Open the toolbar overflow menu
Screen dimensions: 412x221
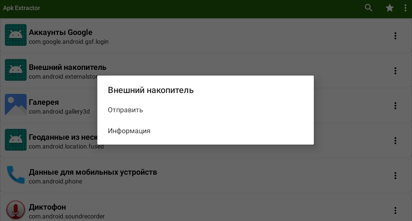[x=405, y=8]
